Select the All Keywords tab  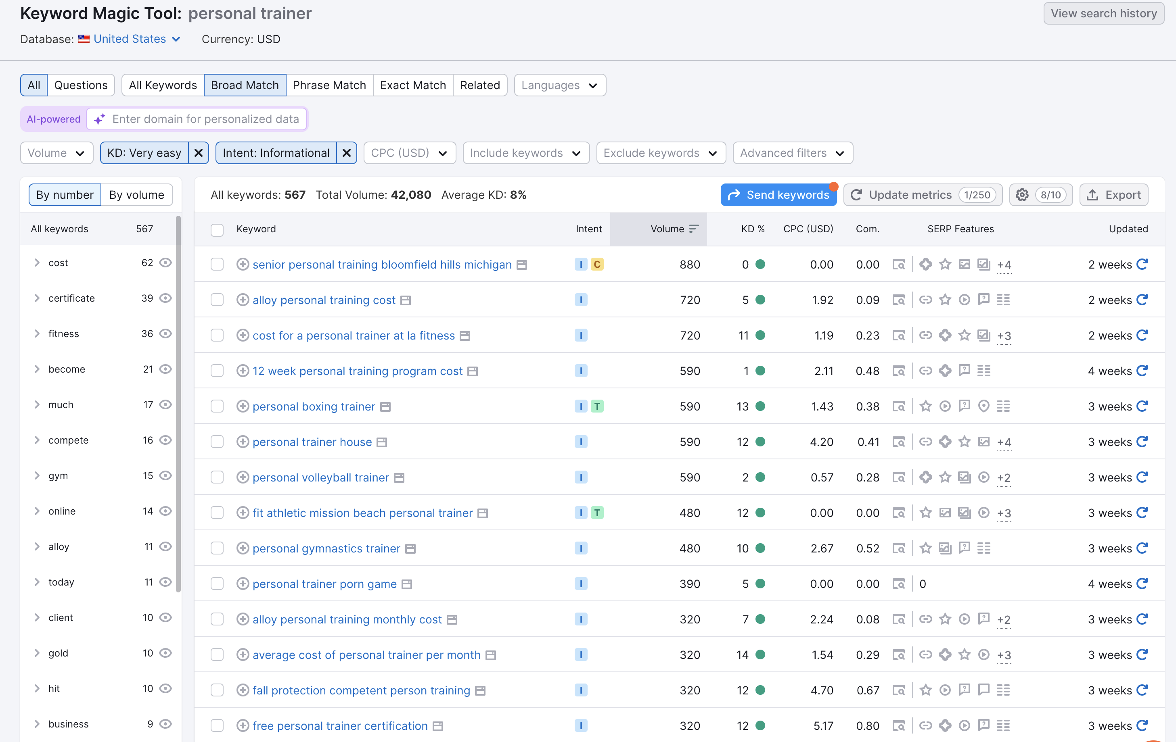point(163,85)
